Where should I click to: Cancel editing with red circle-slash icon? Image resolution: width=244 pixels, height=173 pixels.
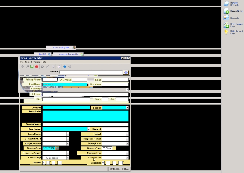tap(36, 67)
